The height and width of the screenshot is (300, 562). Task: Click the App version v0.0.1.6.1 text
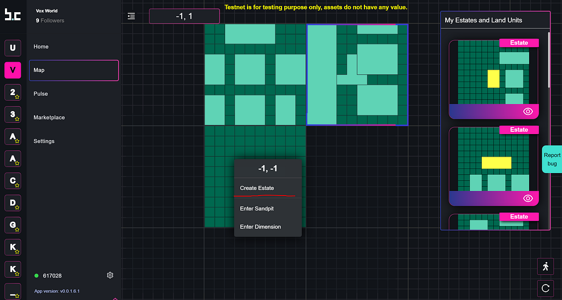(57, 291)
